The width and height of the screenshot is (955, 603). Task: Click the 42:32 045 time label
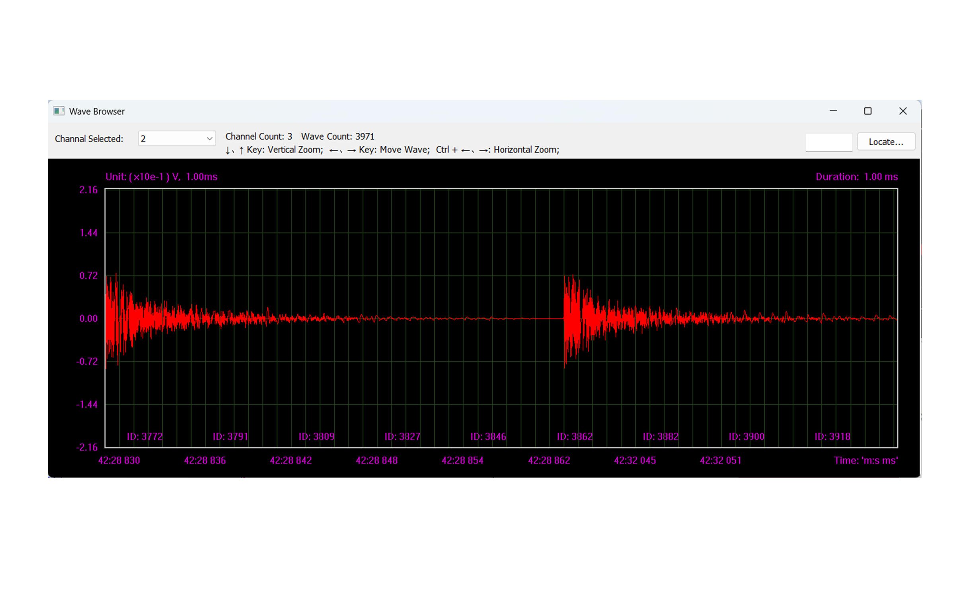click(635, 460)
